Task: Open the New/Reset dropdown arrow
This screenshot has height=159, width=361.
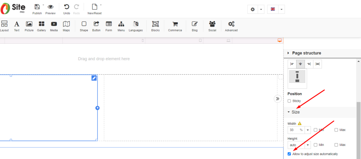Action: tap(101, 5)
